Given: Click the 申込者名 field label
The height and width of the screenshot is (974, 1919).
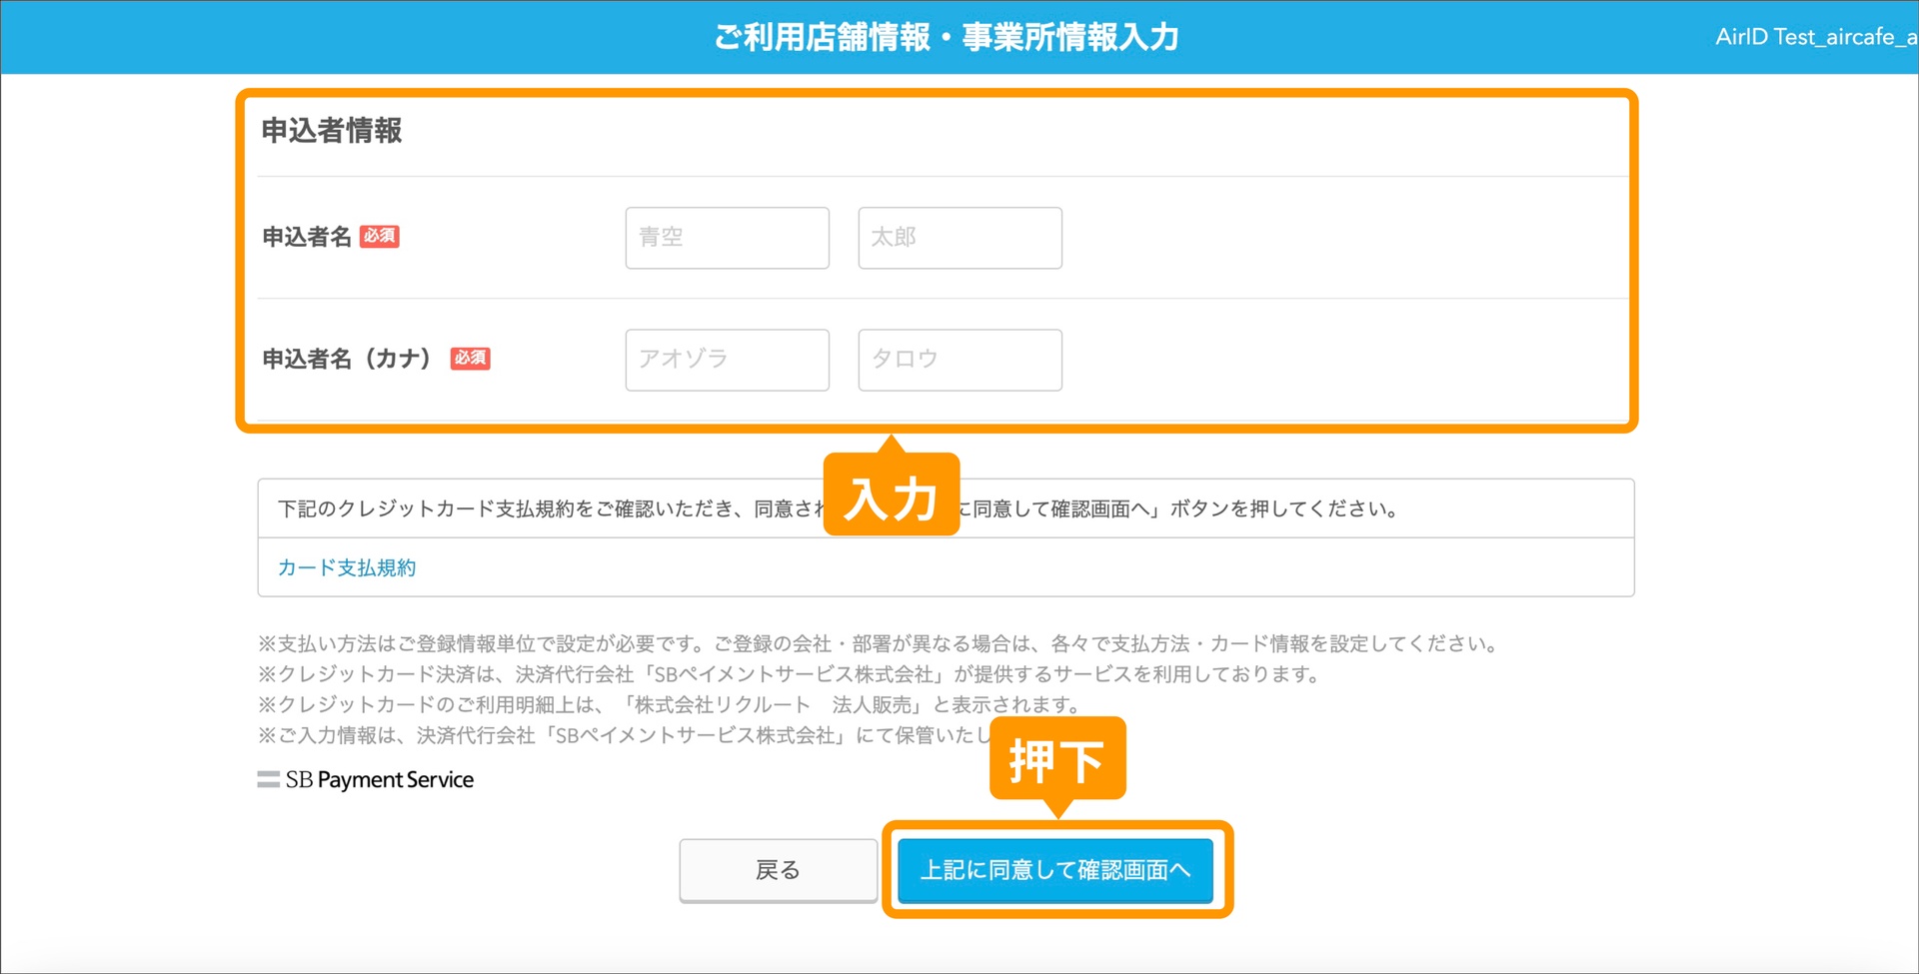Looking at the screenshot, I should click(x=307, y=237).
